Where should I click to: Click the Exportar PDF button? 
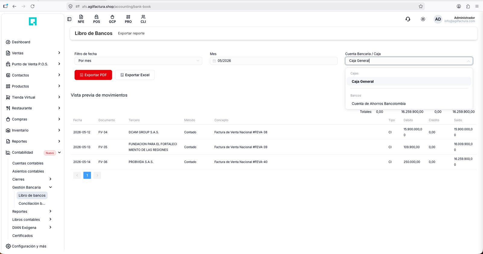(93, 75)
